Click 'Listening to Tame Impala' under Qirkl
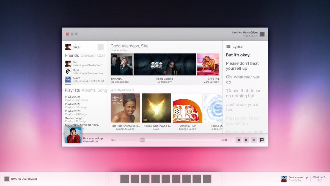 click(x=88, y=73)
